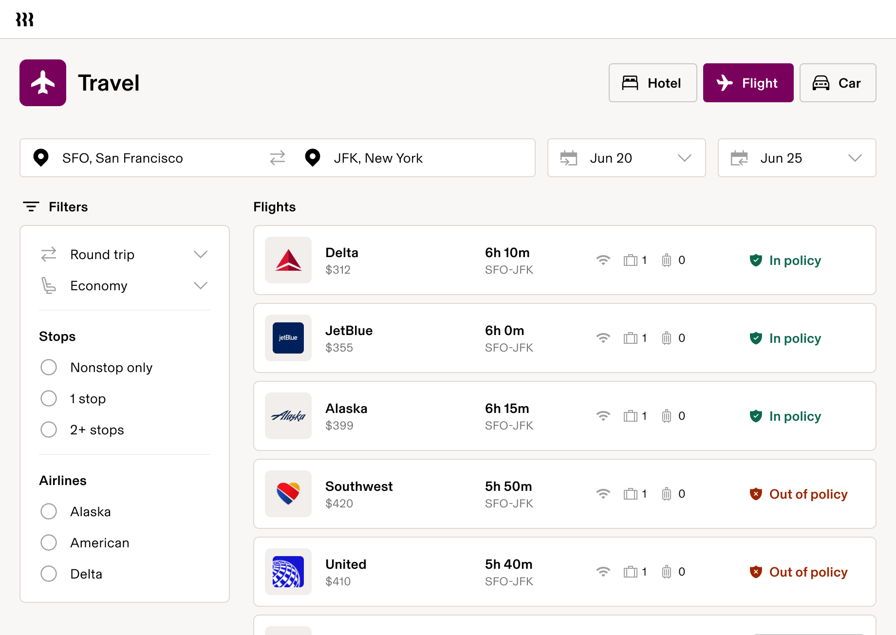Image resolution: width=896 pixels, height=635 pixels.
Task: Click the Filters funnel icon
Action: 31,206
